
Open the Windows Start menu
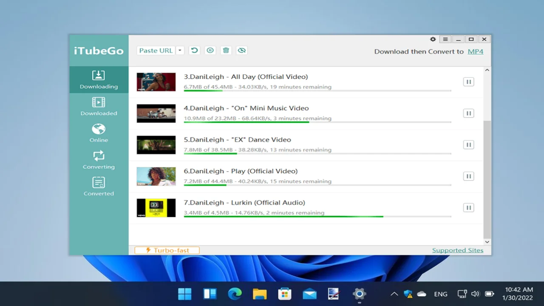[185, 294]
